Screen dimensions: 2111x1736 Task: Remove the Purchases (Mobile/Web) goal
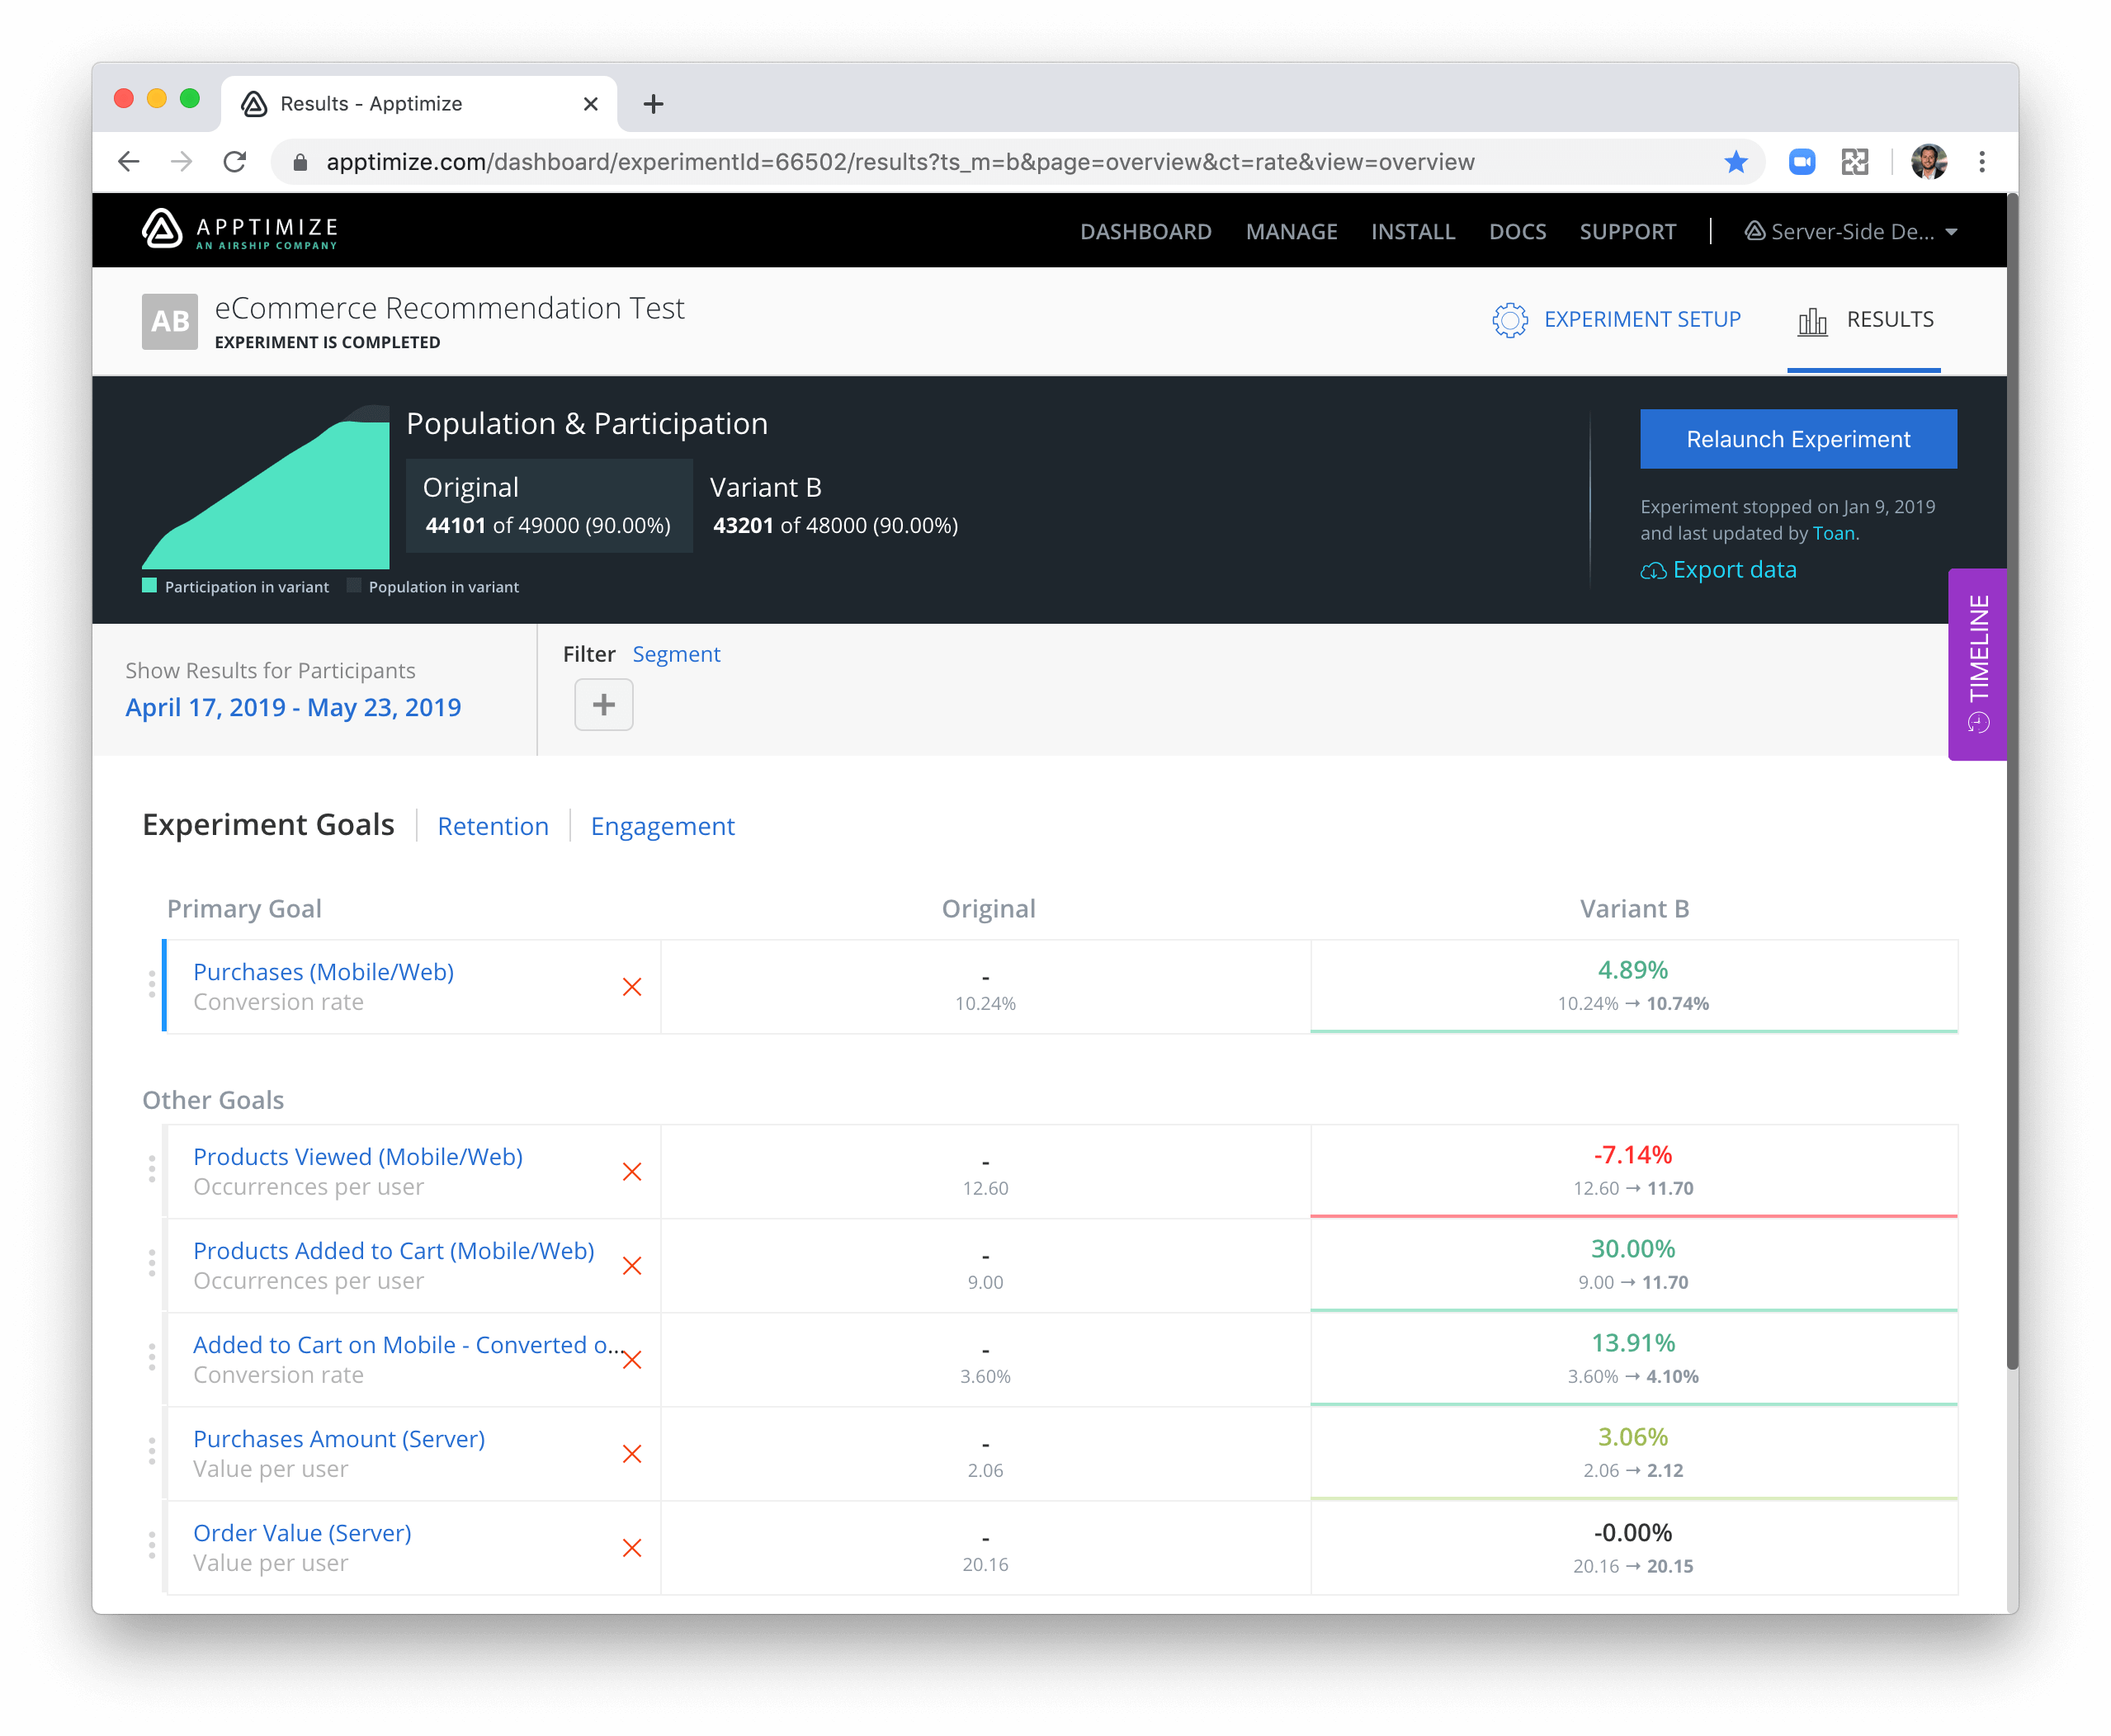pyautogui.click(x=632, y=987)
